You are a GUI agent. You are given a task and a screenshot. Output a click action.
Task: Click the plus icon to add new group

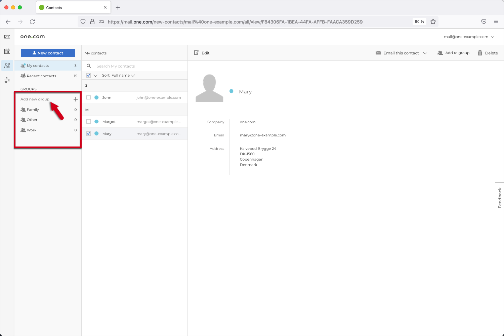(76, 99)
